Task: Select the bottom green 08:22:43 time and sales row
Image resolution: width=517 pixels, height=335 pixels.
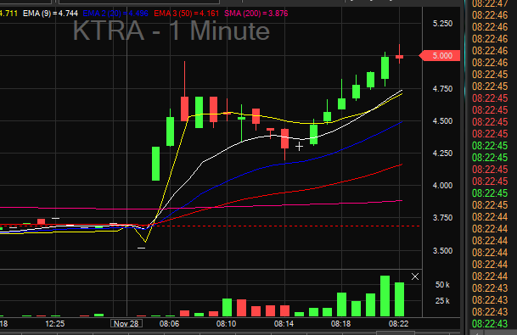Action: pyautogui.click(x=490, y=323)
